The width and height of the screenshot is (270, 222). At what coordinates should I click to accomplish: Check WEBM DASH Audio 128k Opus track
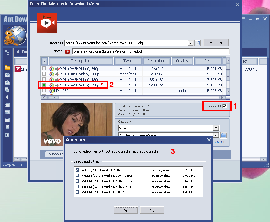tap(77, 175)
